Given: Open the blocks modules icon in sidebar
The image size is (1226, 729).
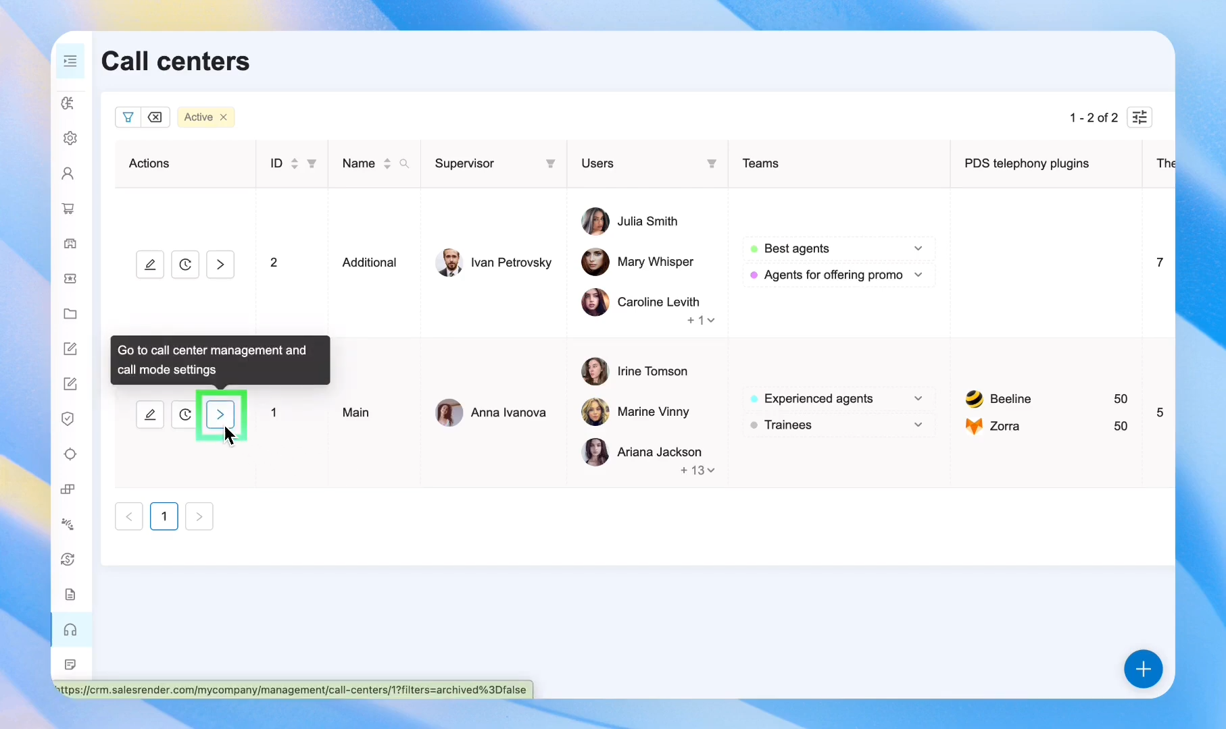Looking at the screenshot, I should pos(68,489).
